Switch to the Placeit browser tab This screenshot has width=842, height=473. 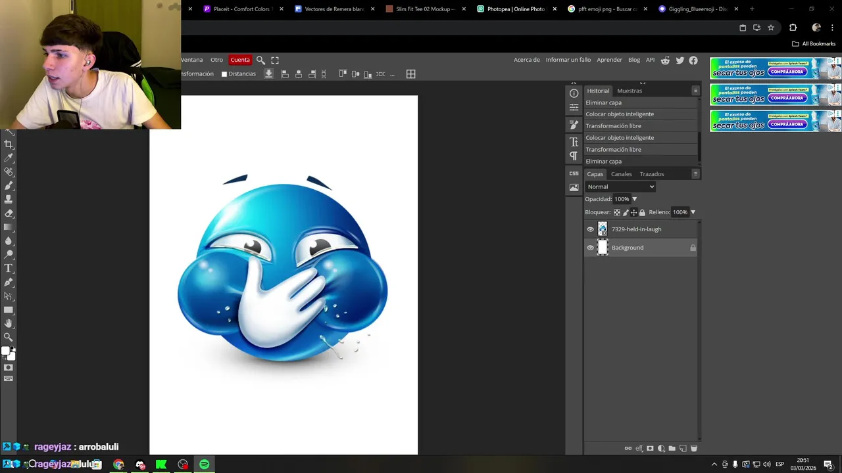242,9
